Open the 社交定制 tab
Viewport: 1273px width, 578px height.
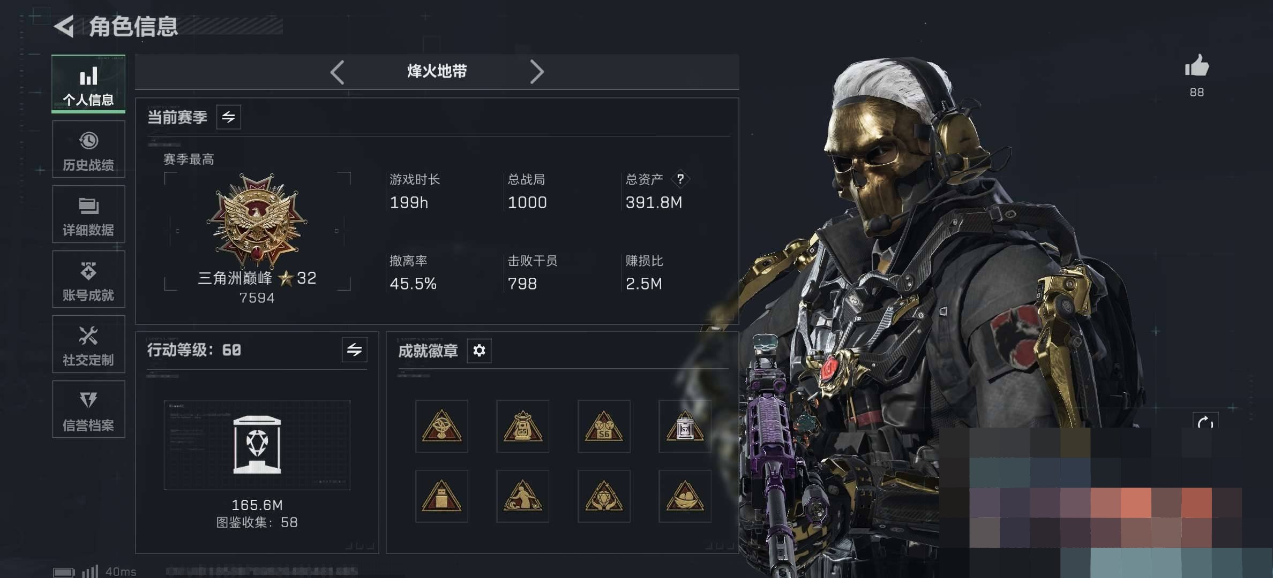tap(88, 344)
